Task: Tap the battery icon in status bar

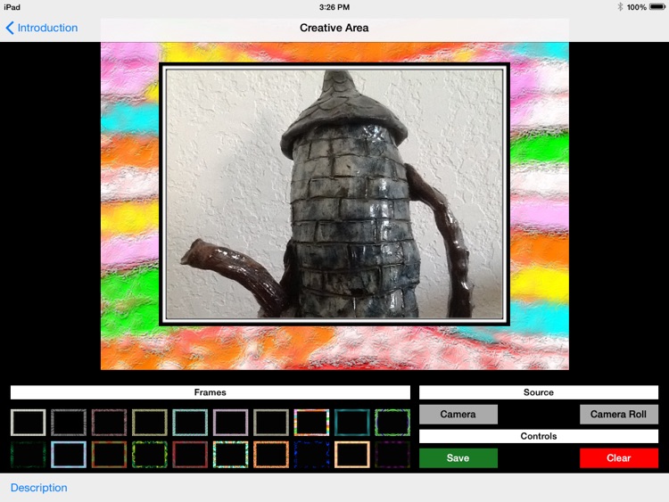Action: tap(657, 7)
